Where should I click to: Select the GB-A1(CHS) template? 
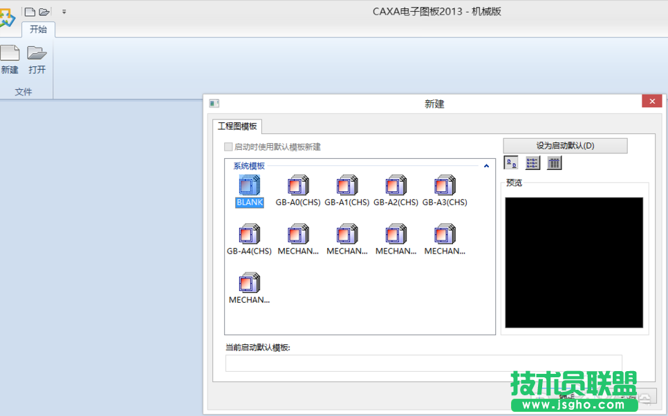[346, 187]
